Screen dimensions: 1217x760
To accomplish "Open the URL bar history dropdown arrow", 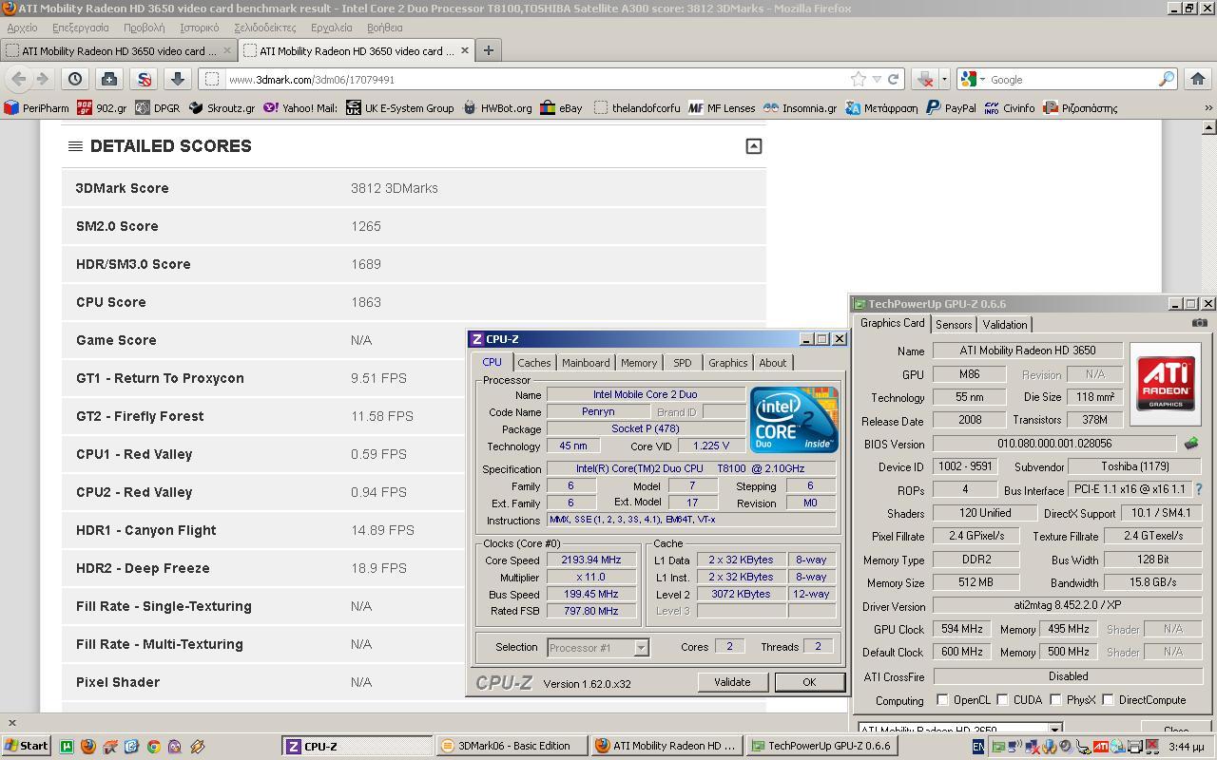I will pos(877,80).
